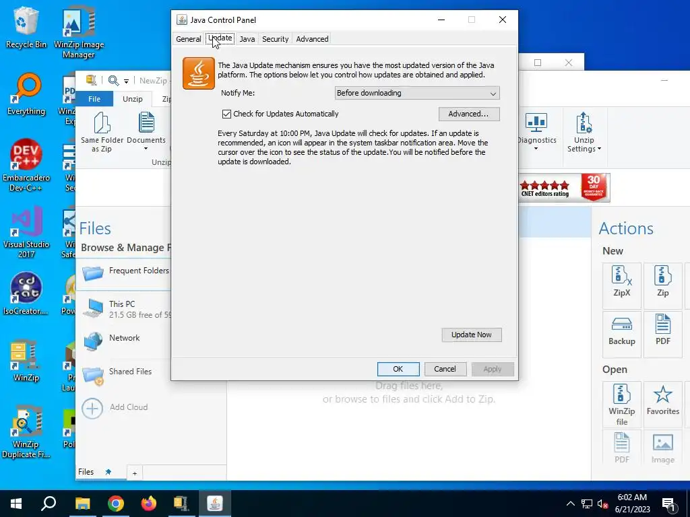Image resolution: width=690 pixels, height=517 pixels.
Task: Switch to the Advanced tab
Action: (312, 38)
